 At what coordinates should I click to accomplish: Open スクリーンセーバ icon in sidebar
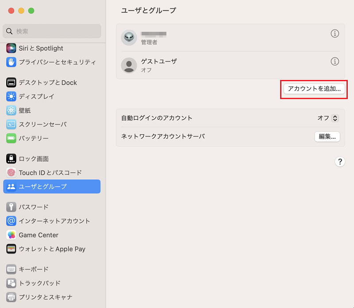(x=11, y=124)
